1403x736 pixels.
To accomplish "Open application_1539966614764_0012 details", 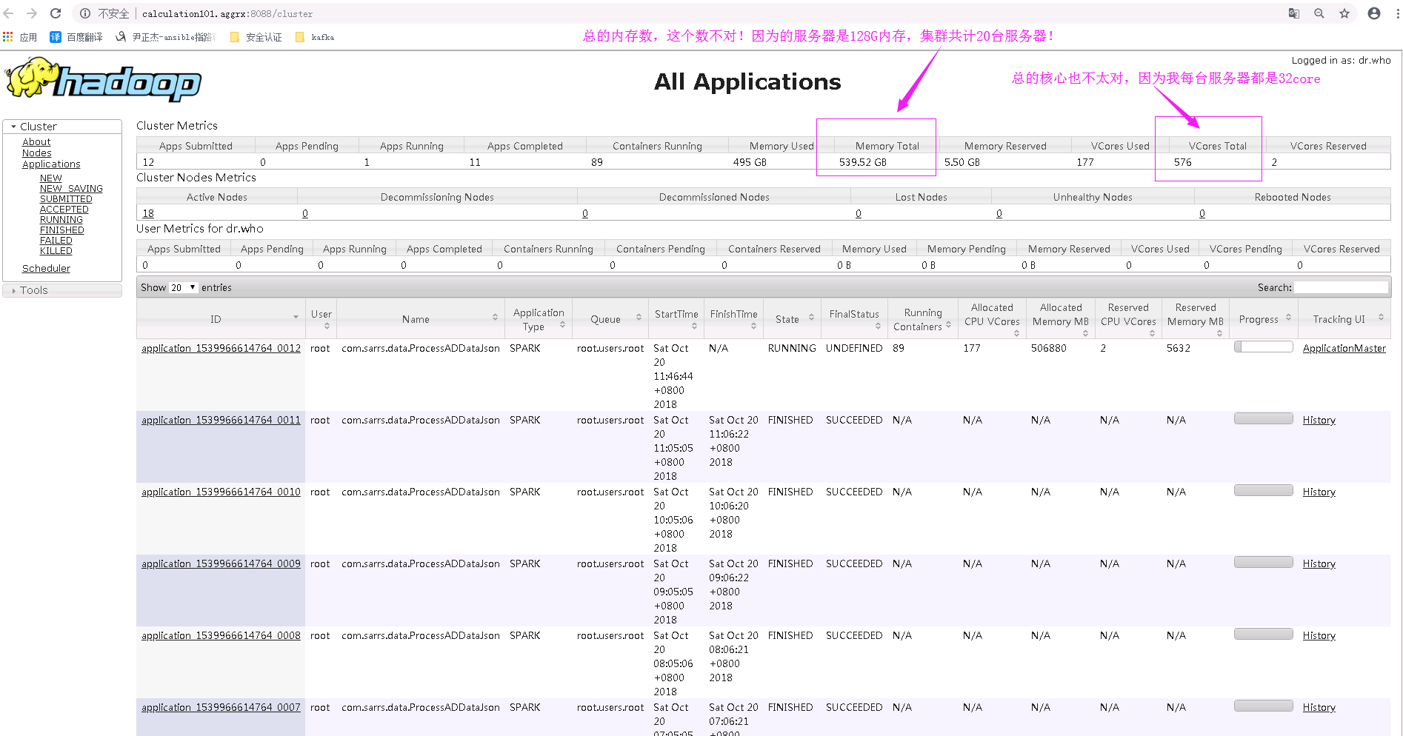I will click(x=221, y=349).
